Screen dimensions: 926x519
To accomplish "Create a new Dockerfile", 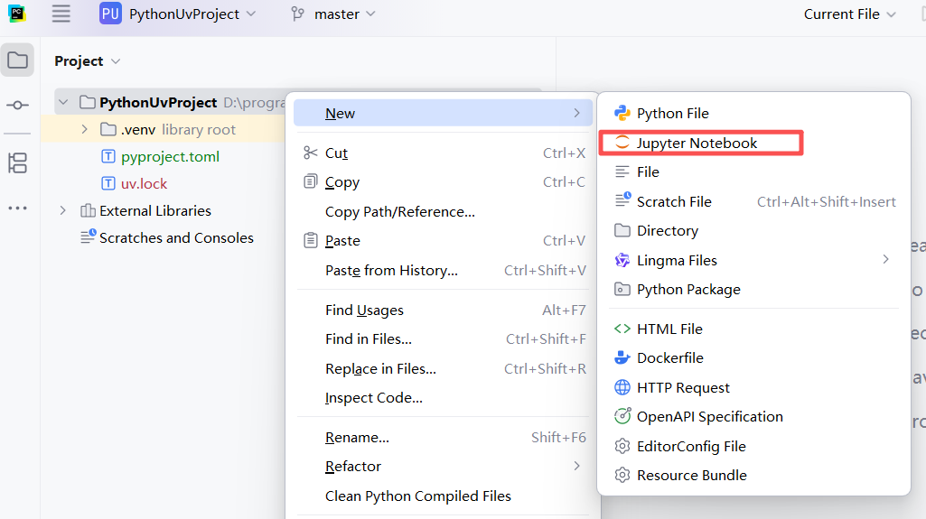I will 753,357.
